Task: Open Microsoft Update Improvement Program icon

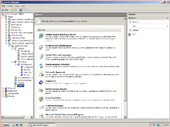Action: click(41, 116)
